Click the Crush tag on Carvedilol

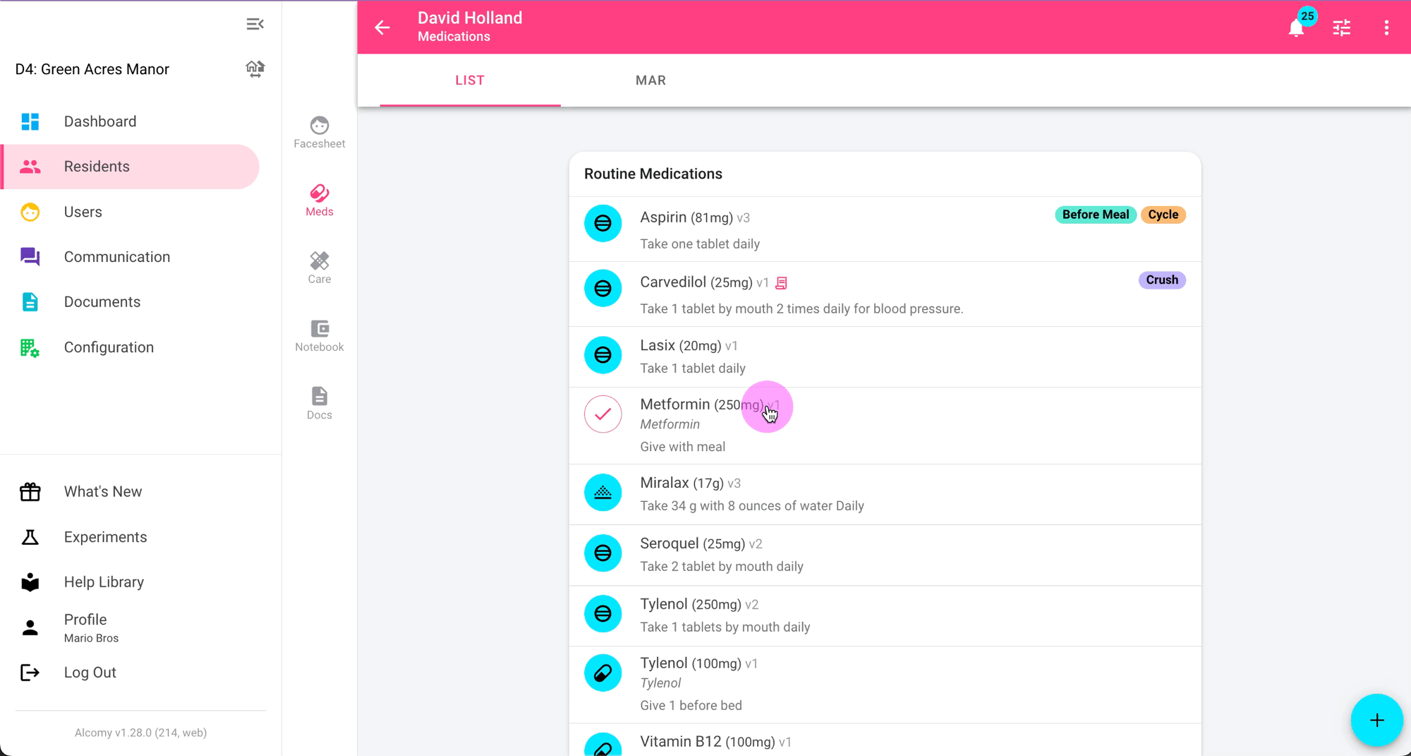1161,280
